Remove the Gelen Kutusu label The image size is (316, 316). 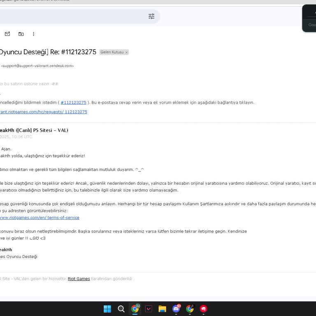click(126, 52)
